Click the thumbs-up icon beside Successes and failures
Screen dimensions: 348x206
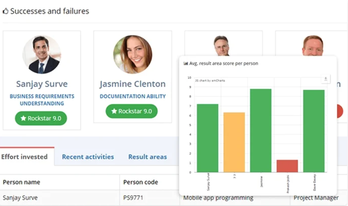[5, 11]
